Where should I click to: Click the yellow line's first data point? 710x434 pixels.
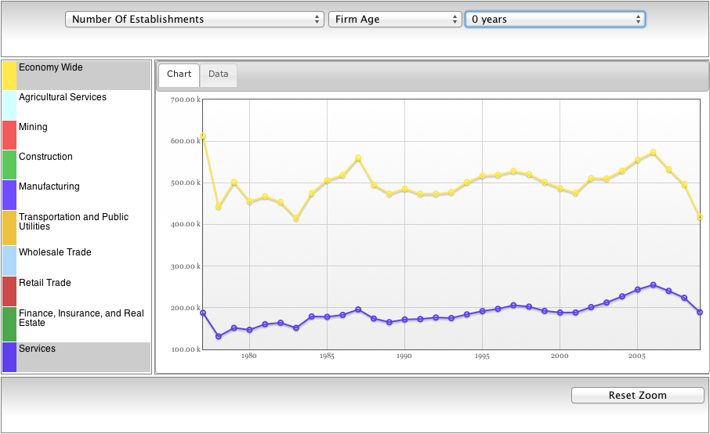click(203, 136)
